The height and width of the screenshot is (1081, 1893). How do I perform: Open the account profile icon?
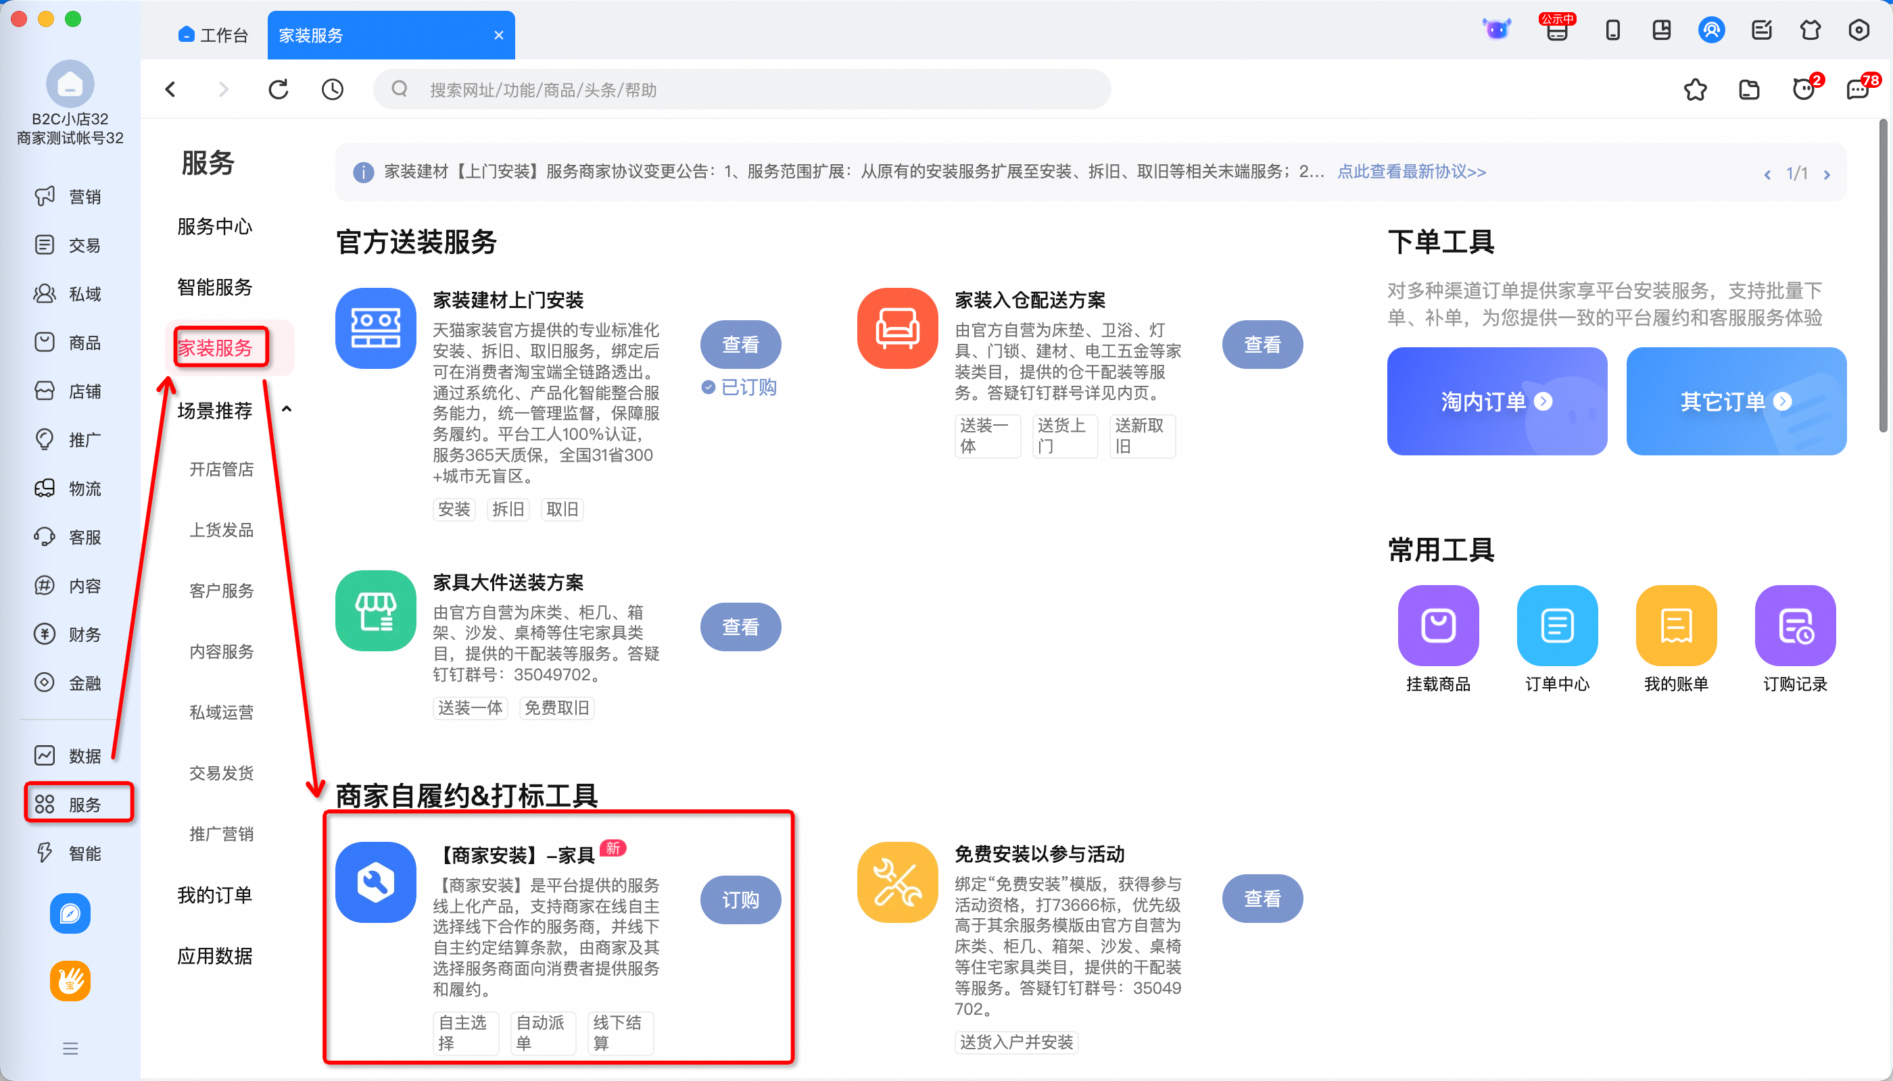(x=1711, y=30)
